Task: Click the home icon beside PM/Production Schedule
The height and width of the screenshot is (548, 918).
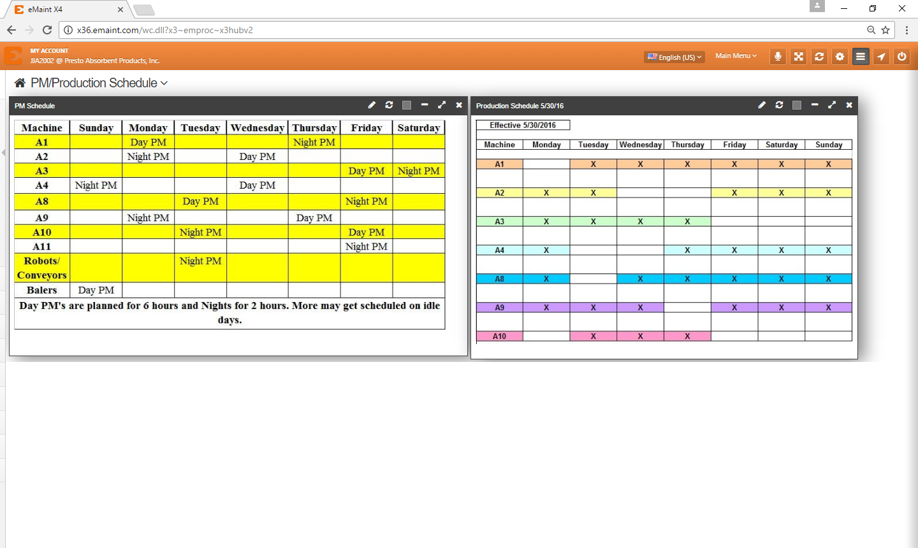Action: pos(20,83)
